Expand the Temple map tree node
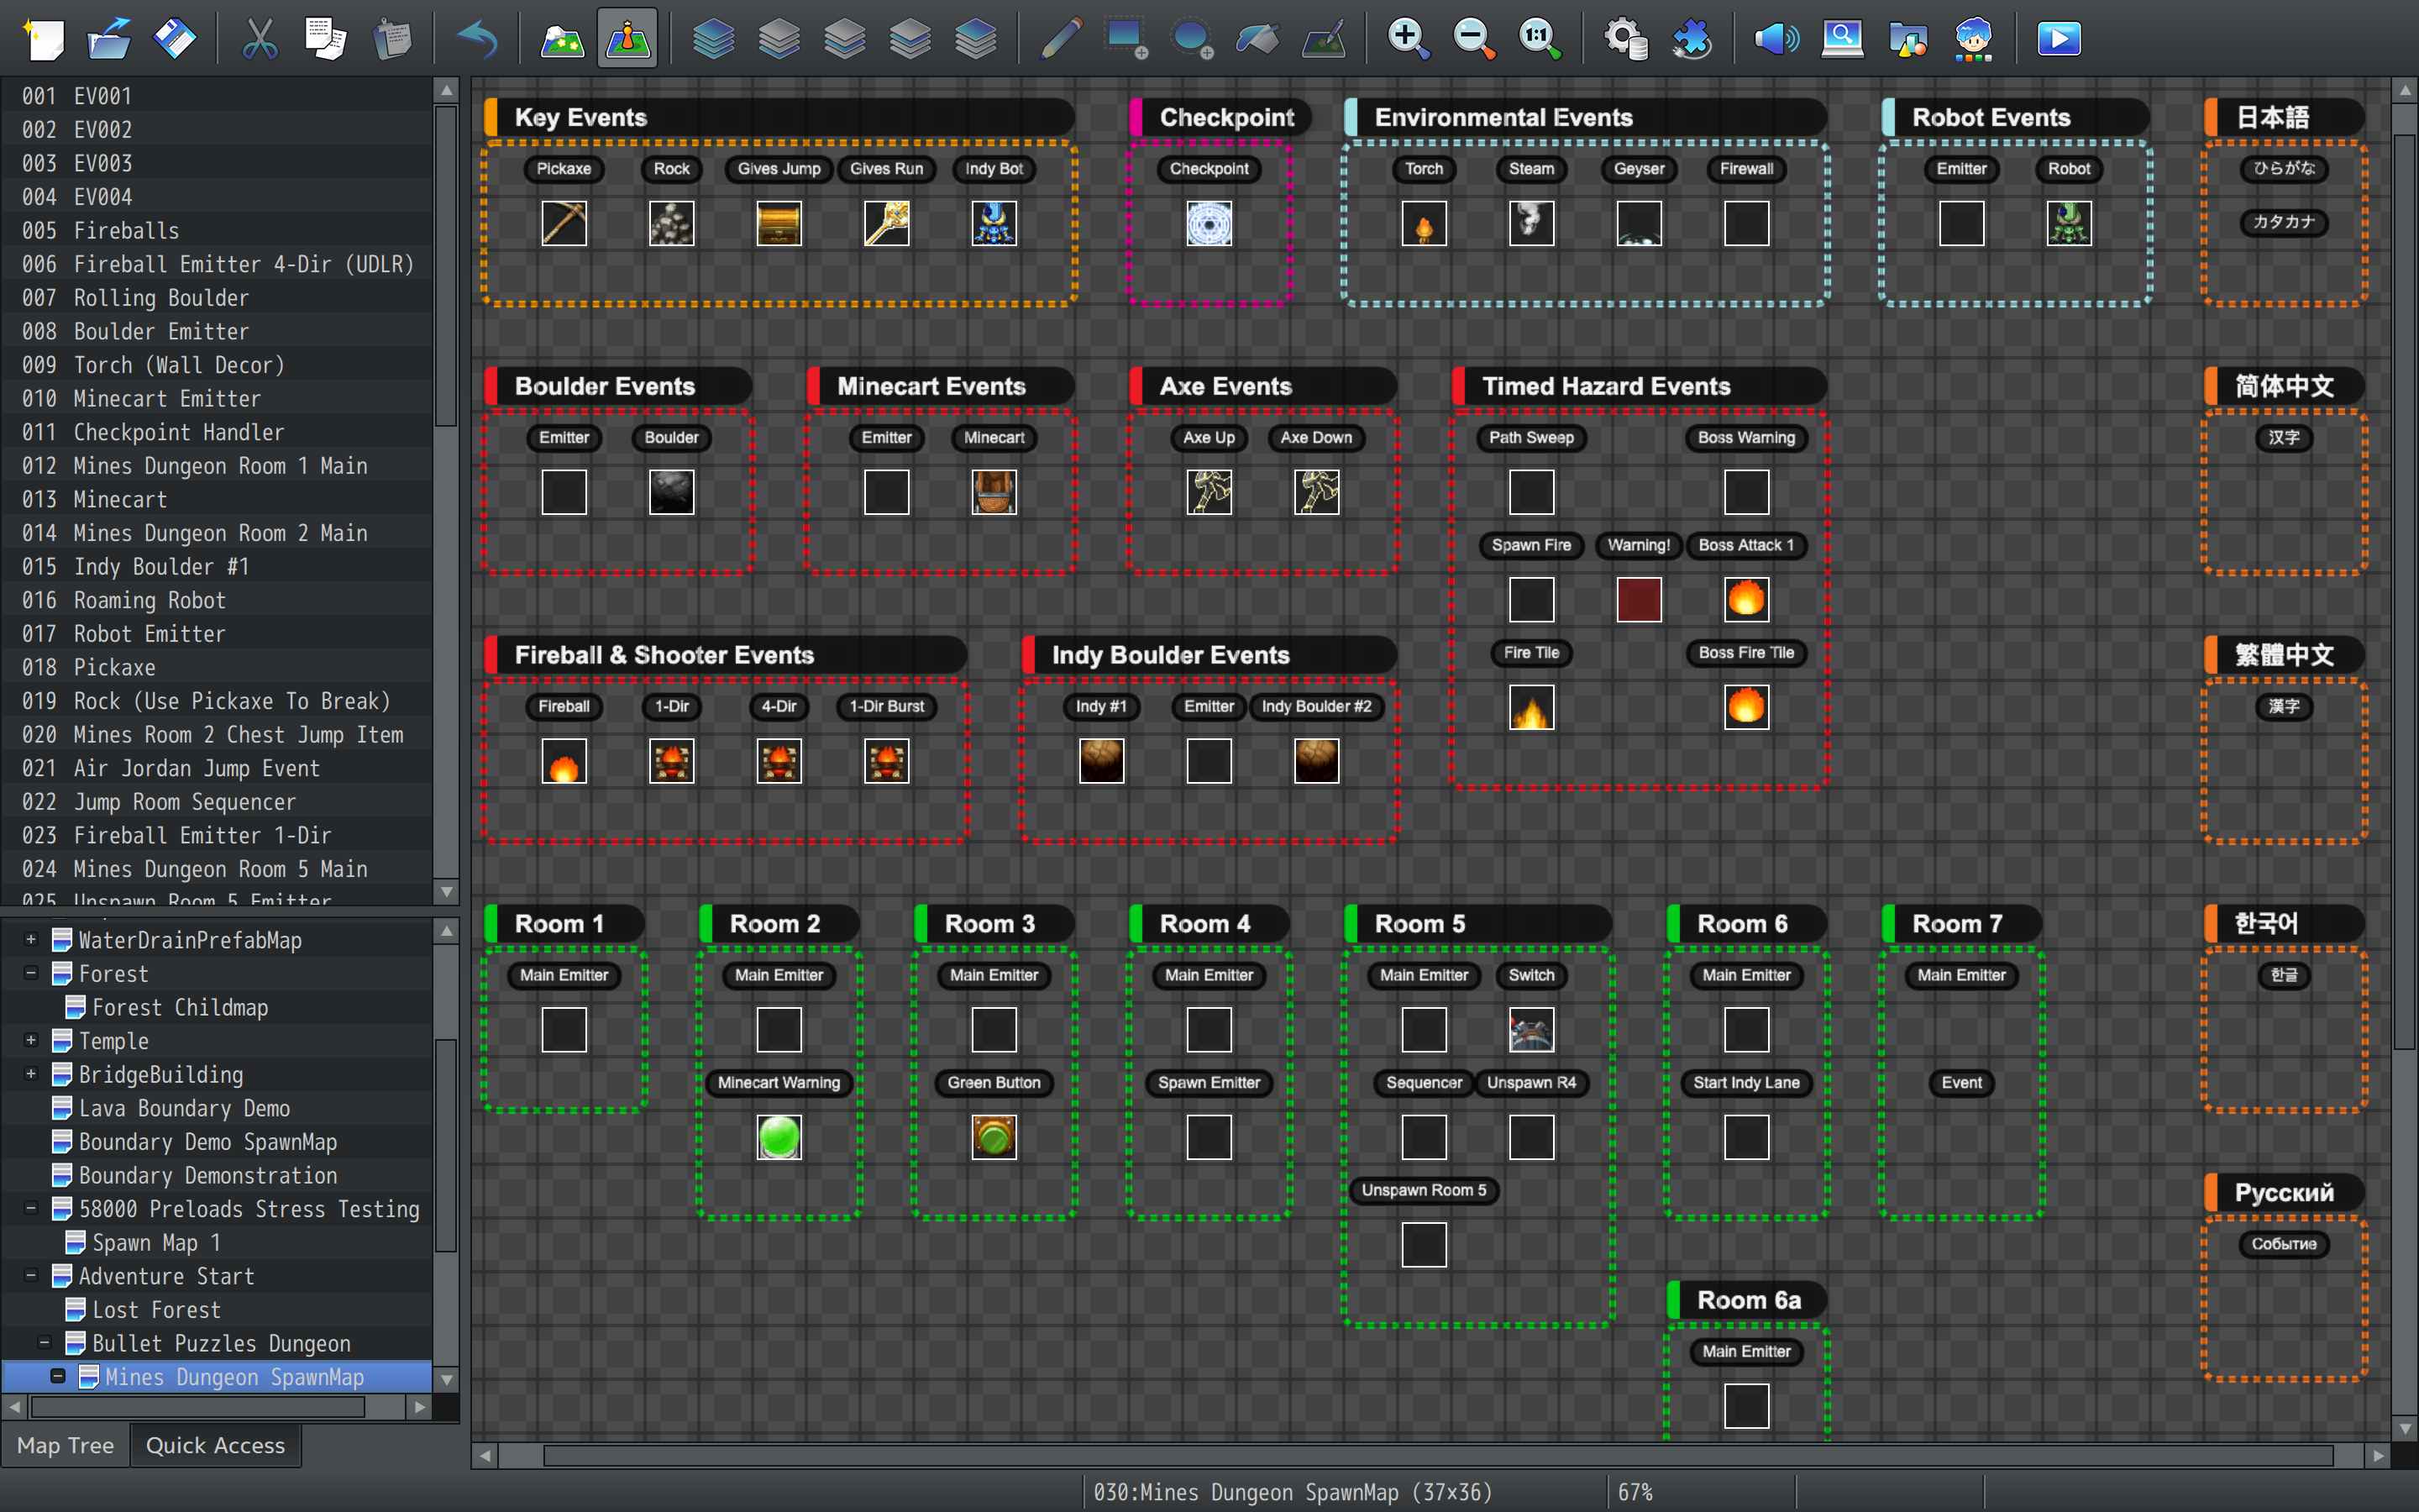Image resolution: width=2419 pixels, height=1512 pixels. coord(31,1040)
